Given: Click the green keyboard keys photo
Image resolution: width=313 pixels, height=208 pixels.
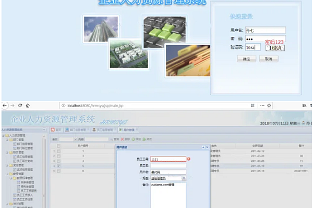Looking at the screenshot, I should tap(165, 32).
